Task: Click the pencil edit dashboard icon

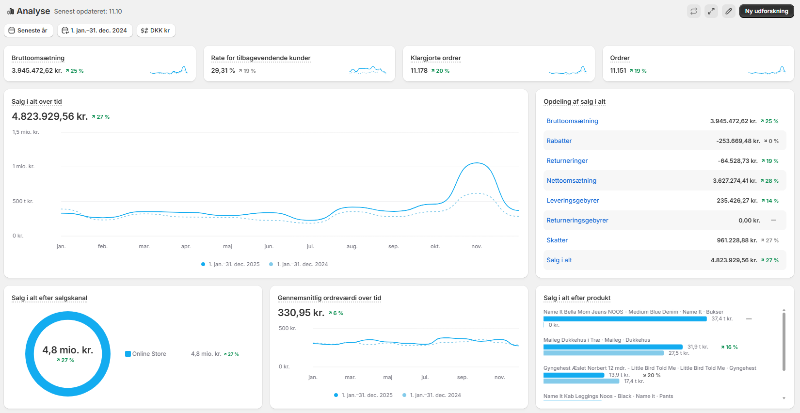Action: 729,11
